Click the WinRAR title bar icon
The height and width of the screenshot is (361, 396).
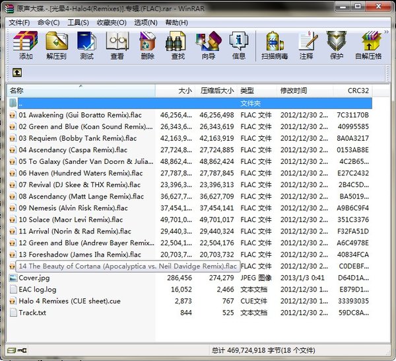click(x=10, y=8)
